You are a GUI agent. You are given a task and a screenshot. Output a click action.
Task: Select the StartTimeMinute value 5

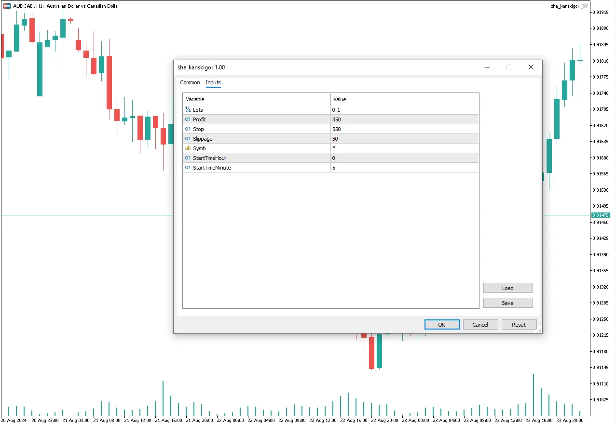[405, 168]
